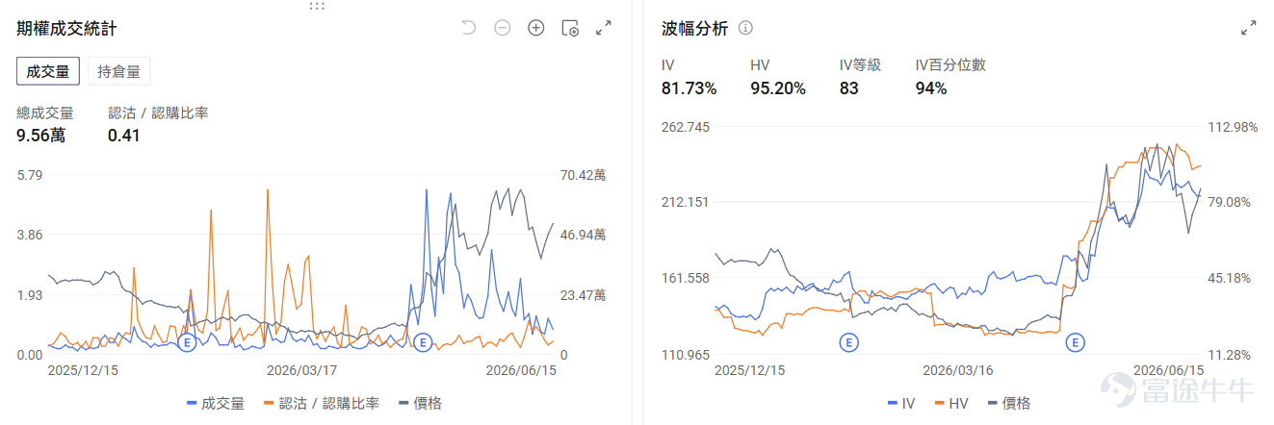Select second earnings E marker in volume chart
The height and width of the screenshot is (425, 1274).
(421, 341)
